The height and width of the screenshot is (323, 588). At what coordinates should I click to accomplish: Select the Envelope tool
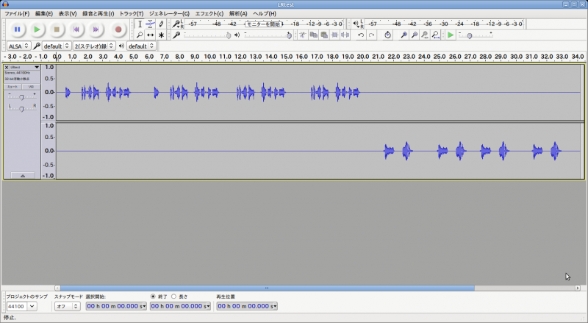pos(151,24)
